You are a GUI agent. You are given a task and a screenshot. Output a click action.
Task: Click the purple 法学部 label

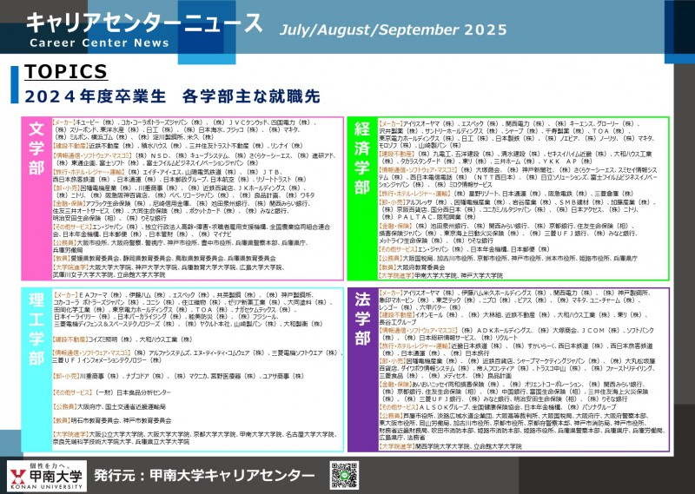tap(362, 319)
